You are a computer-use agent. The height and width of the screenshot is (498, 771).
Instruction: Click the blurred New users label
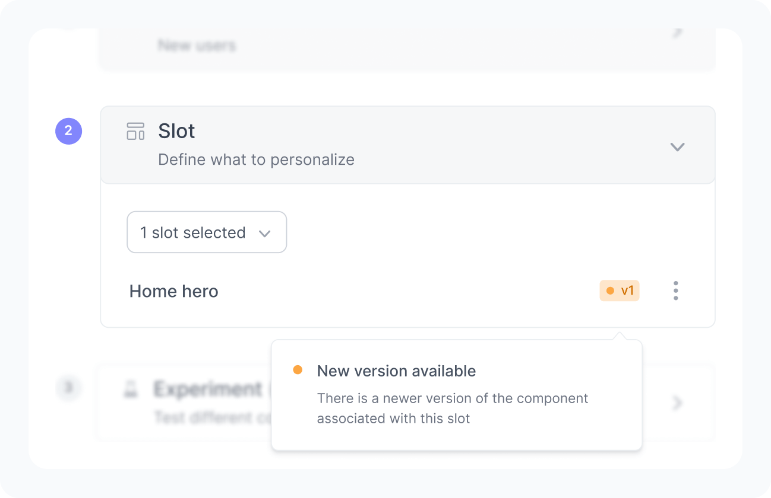[x=197, y=46]
